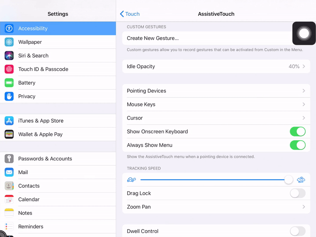The height and width of the screenshot is (237, 316).
Task: Turn on Dwell Control
Action: pos(298,231)
